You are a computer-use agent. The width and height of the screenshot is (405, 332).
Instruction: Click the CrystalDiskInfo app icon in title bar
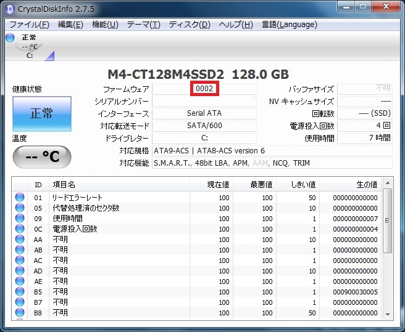pyautogui.click(x=10, y=8)
